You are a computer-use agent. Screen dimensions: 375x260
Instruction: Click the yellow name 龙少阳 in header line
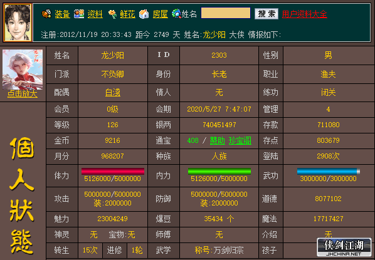tap(214, 35)
